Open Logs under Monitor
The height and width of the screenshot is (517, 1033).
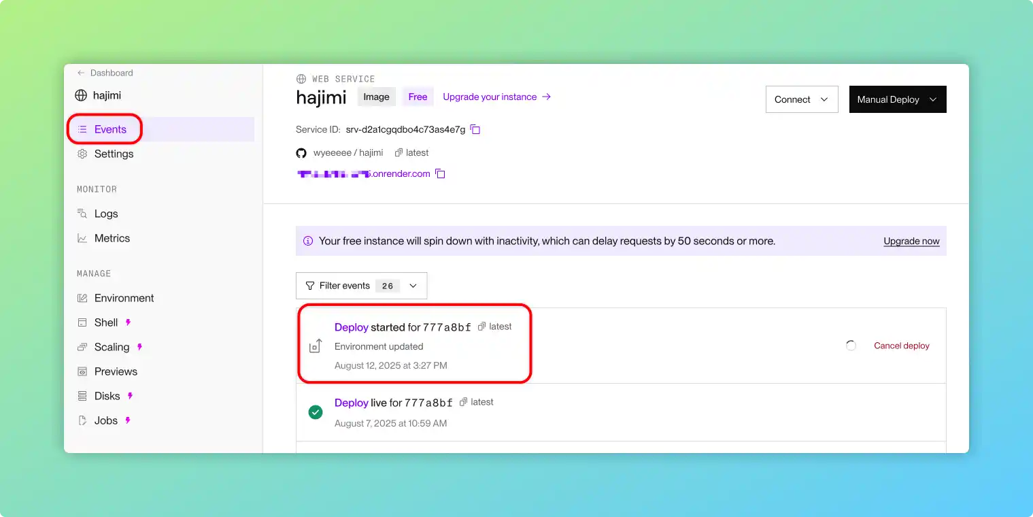pyautogui.click(x=106, y=214)
